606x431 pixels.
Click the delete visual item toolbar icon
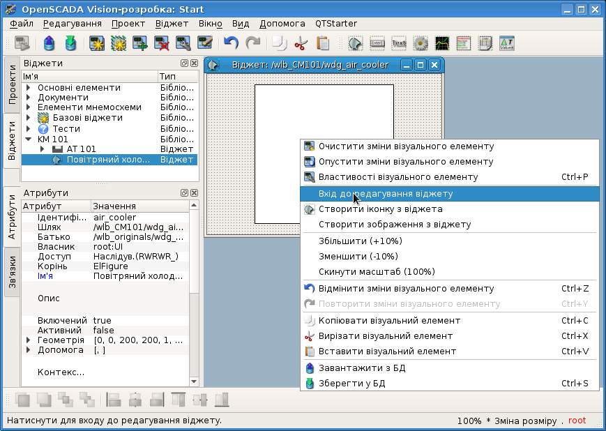click(162, 43)
